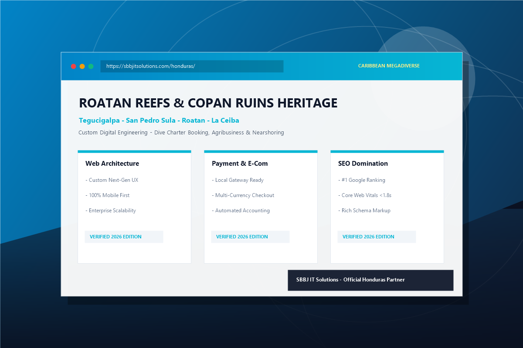Image resolution: width=523 pixels, height=348 pixels.
Task: Select Core Web Vitals <1.8s item
Action: coord(365,195)
